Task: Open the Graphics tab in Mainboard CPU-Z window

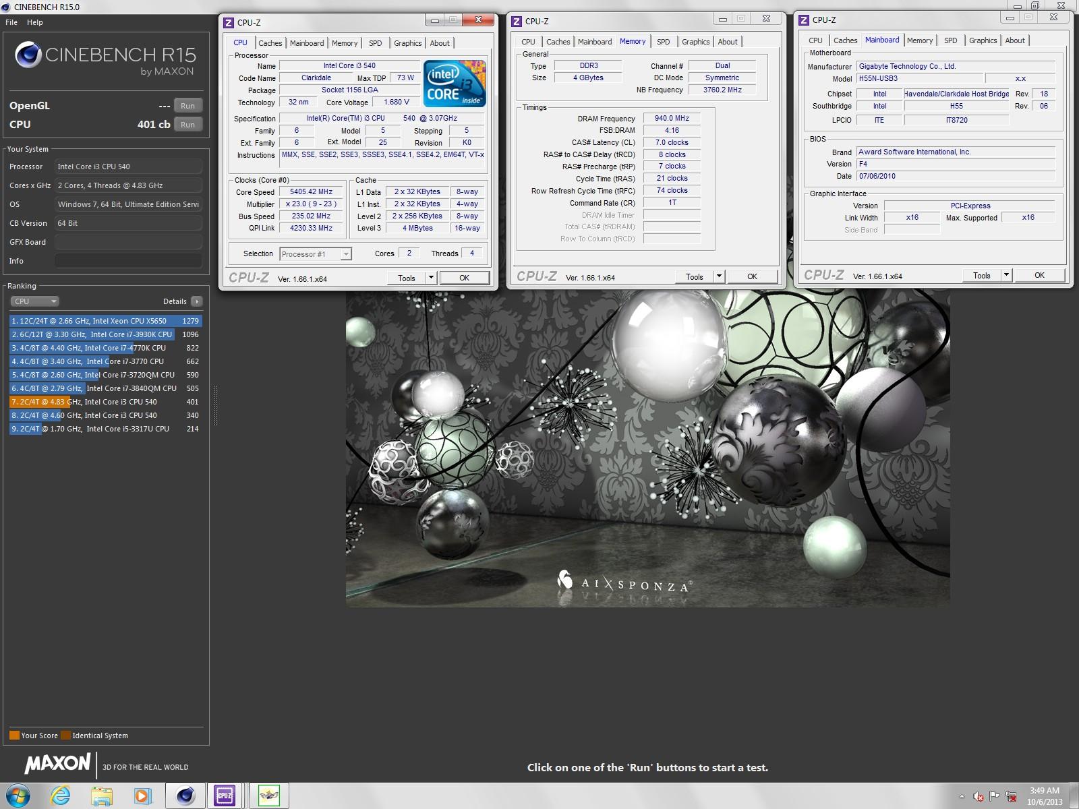Action: click(x=983, y=40)
